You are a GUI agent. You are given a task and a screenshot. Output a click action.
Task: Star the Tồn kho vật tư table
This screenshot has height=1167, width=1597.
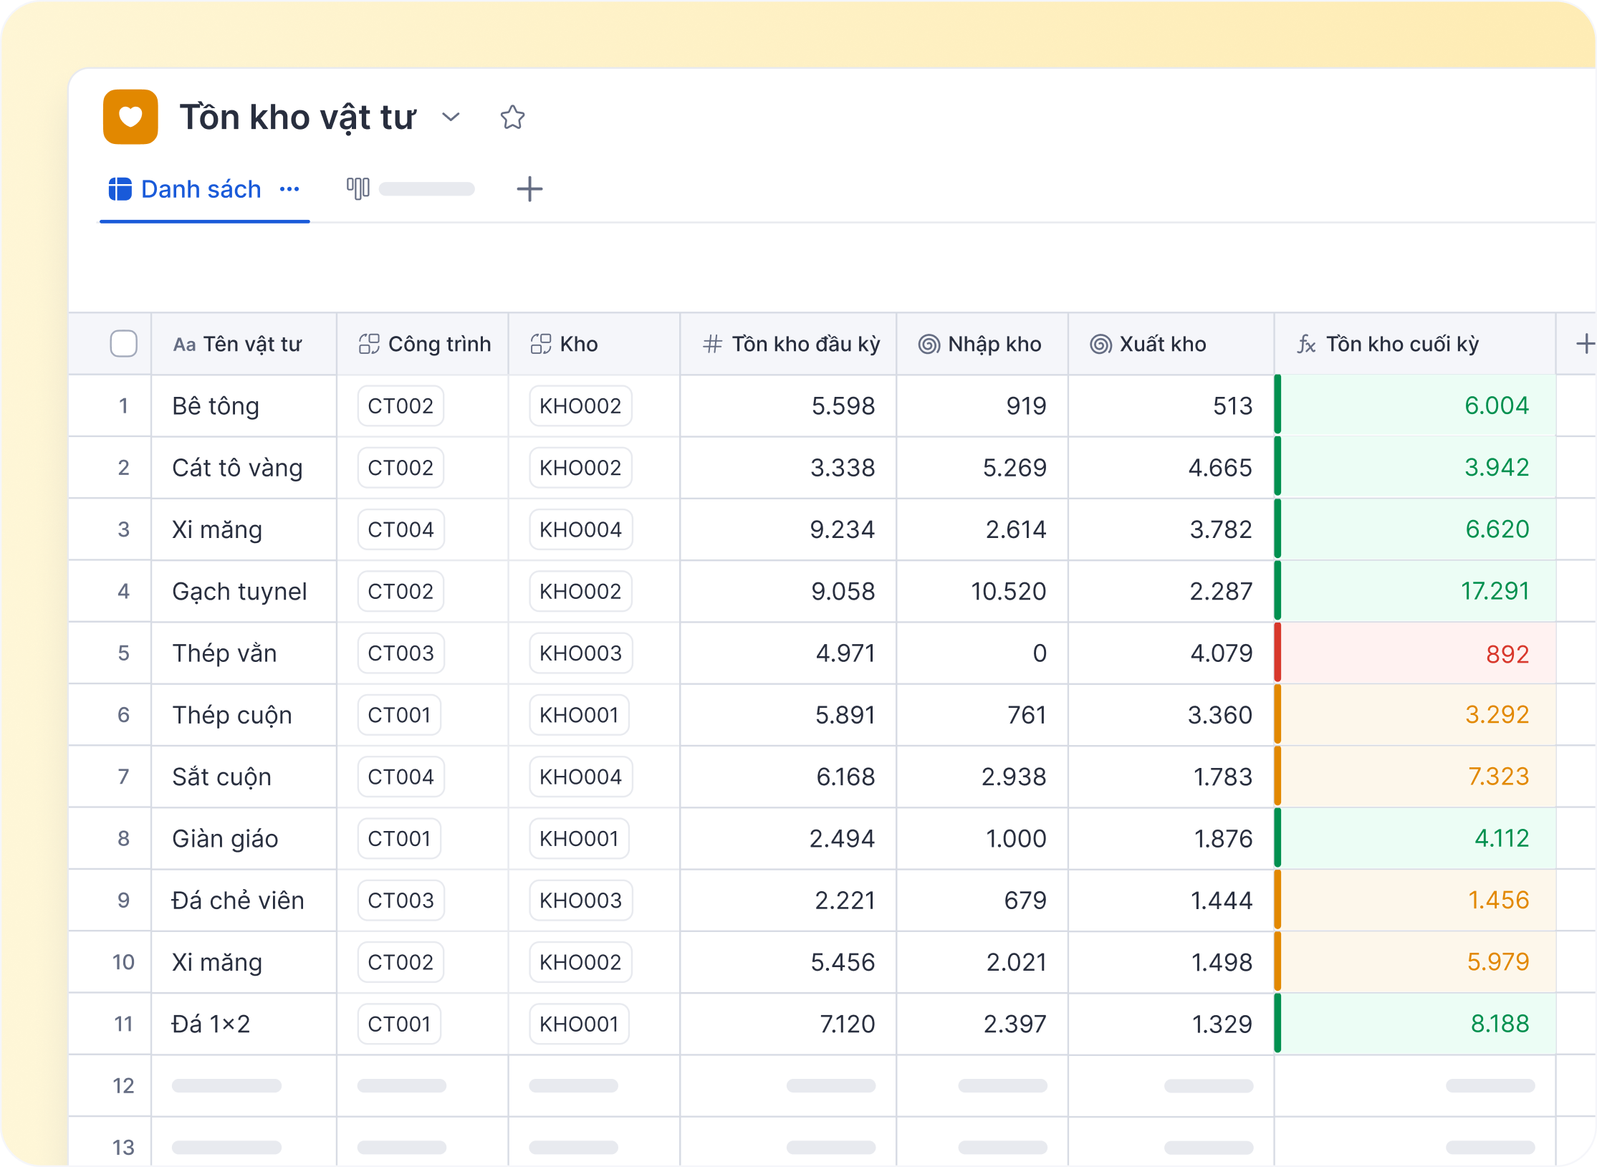pyautogui.click(x=512, y=117)
